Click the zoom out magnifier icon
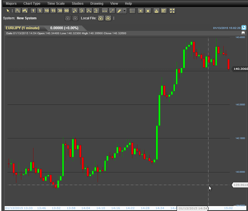Image resolution: width=248 pixels, height=211 pixels. point(82,11)
